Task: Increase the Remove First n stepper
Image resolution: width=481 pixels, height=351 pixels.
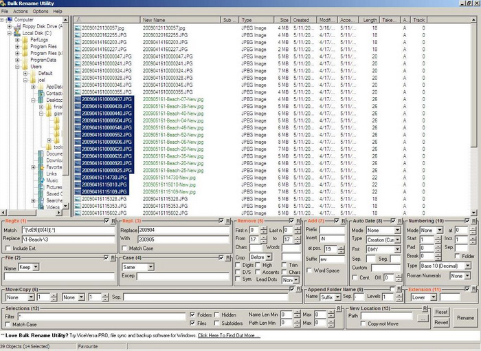Action: [x=264, y=228]
